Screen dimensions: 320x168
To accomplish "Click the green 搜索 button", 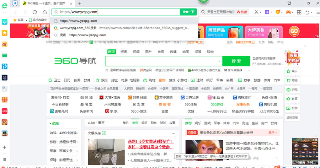I will [x=236, y=61].
